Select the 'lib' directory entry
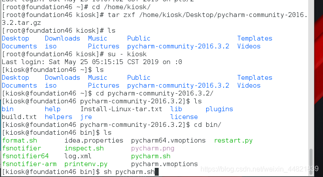 pyautogui.click(x=176, y=109)
